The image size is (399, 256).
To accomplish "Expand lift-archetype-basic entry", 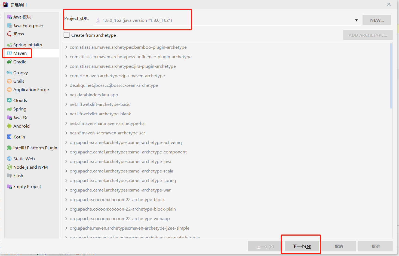I will coord(66,104).
